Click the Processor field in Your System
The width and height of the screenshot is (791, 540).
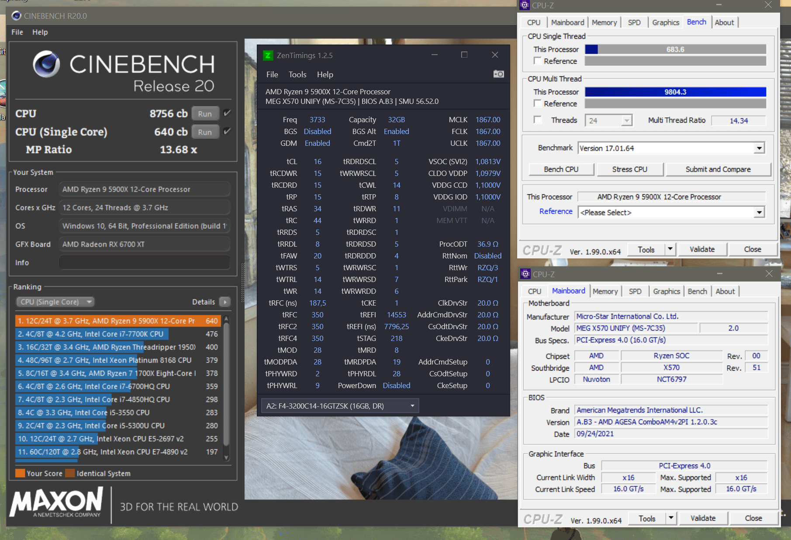pyautogui.click(x=145, y=189)
